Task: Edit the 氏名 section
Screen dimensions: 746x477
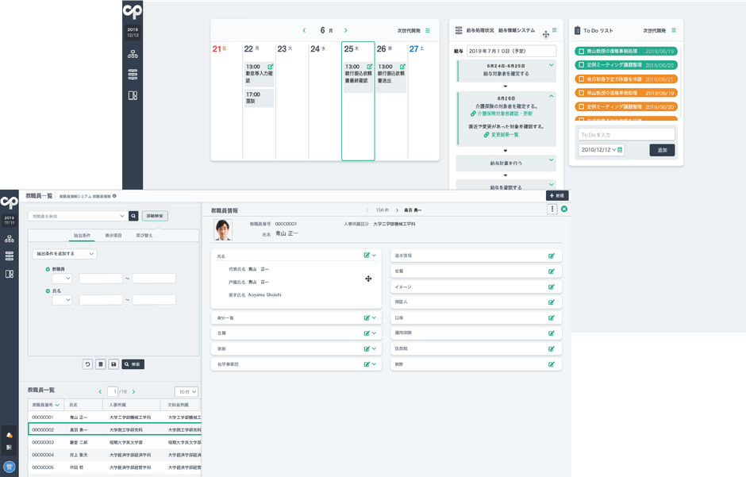Action: pyautogui.click(x=367, y=256)
